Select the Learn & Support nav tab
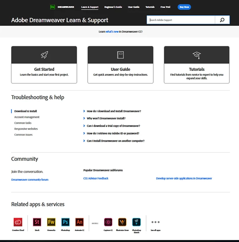Image resolution: width=239 pixels, height=242 pixels. [x=90, y=7]
